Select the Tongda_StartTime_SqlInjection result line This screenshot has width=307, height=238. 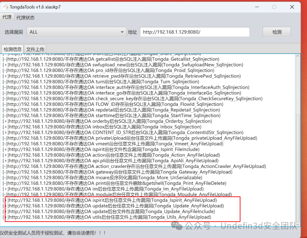pyautogui.click(x=112, y=116)
